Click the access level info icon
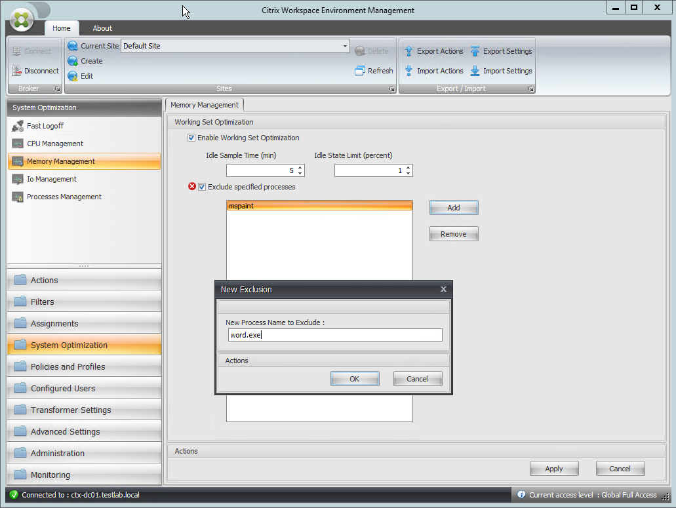 click(521, 495)
